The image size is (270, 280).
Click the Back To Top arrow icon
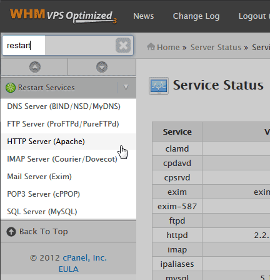pyautogui.click(x=11, y=232)
